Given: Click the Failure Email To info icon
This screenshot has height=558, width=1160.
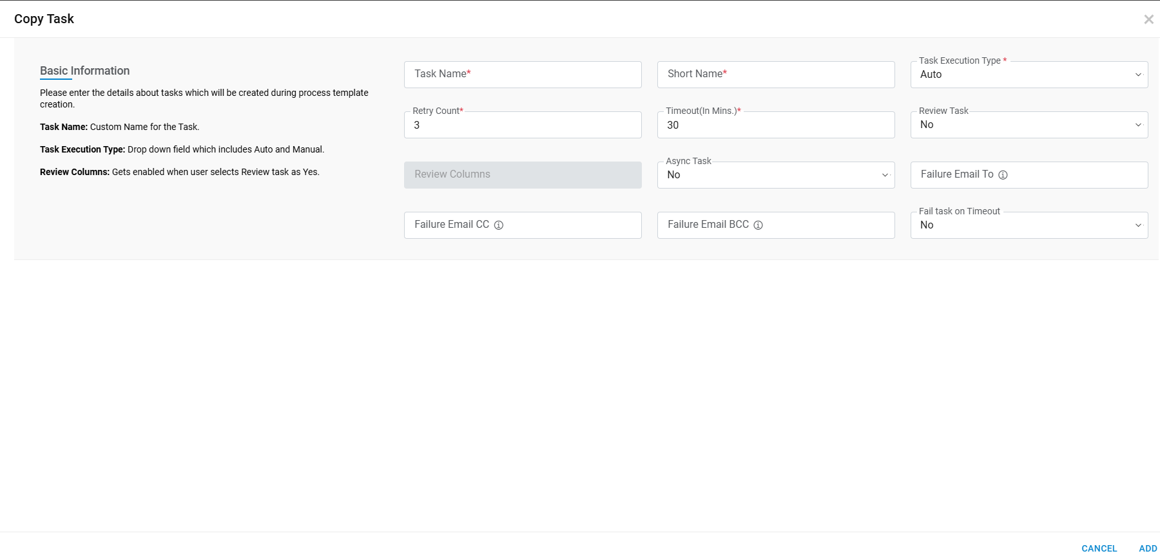Looking at the screenshot, I should pyautogui.click(x=1003, y=175).
